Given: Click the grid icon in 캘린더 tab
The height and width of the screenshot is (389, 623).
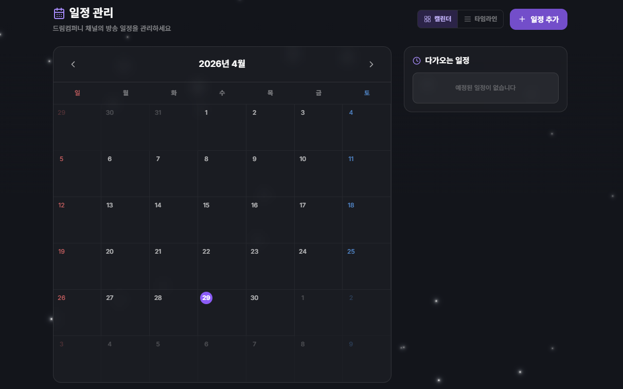Looking at the screenshot, I should click(427, 19).
